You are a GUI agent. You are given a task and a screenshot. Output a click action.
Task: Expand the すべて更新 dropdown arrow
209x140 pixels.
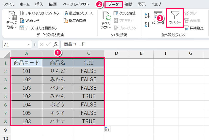(x=110, y=28)
